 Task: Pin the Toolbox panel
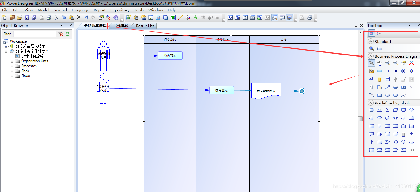pyautogui.click(x=414, y=25)
